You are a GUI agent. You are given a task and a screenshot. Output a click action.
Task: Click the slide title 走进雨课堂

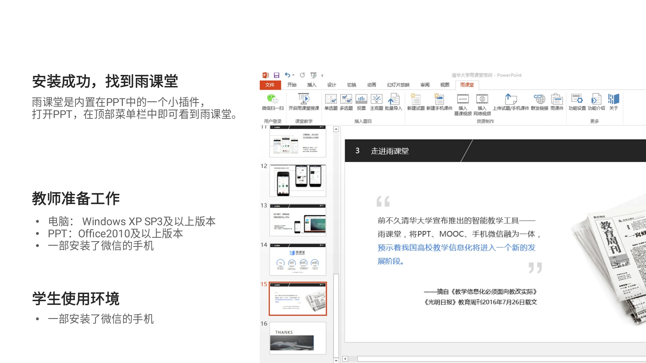[390, 151]
